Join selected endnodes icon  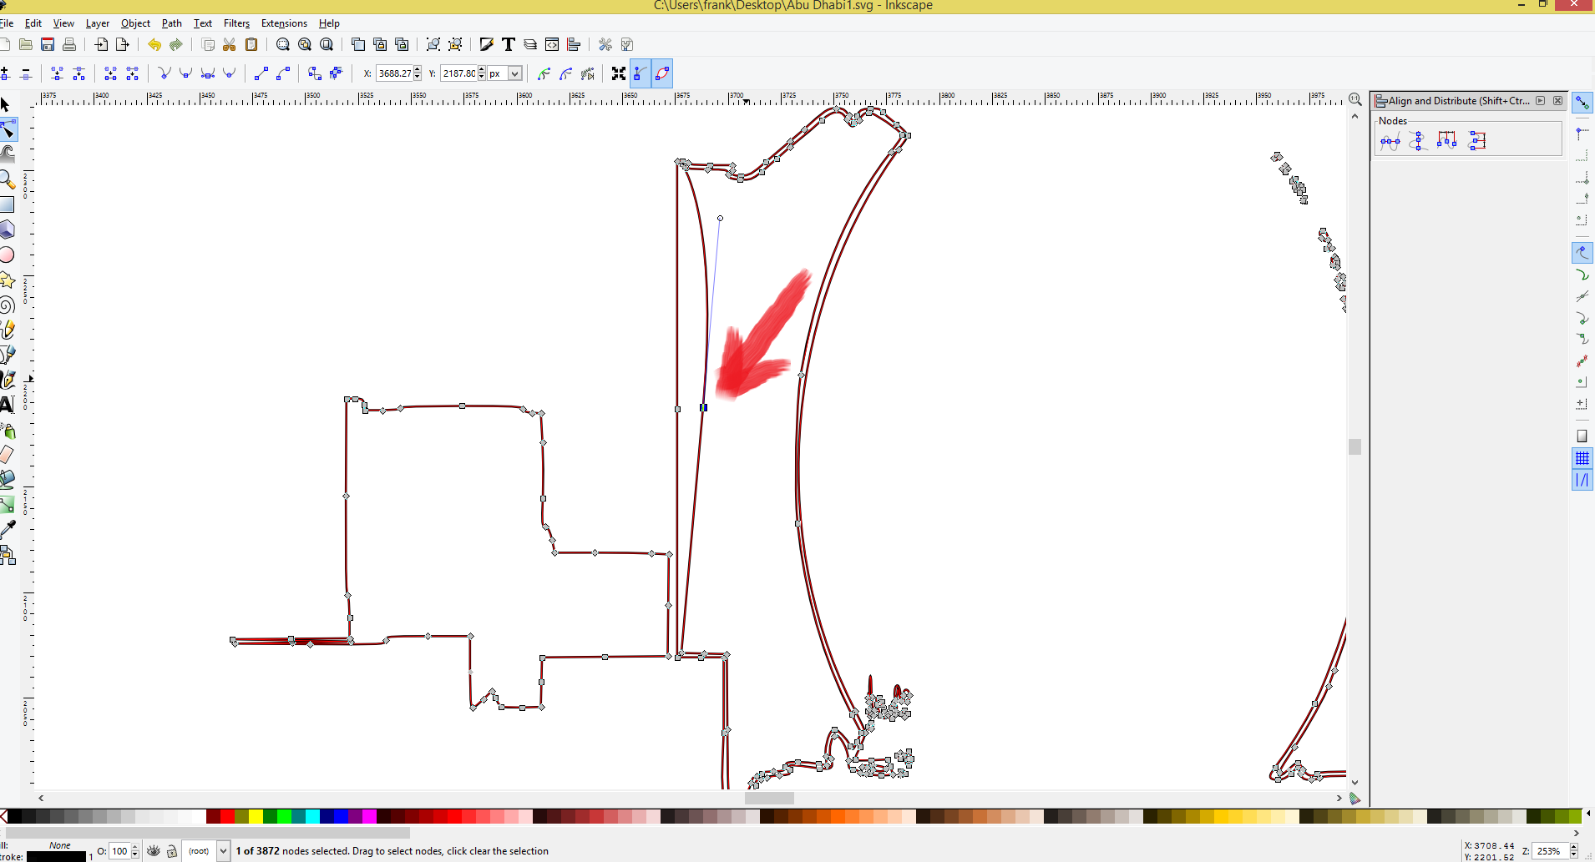pos(57,73)
